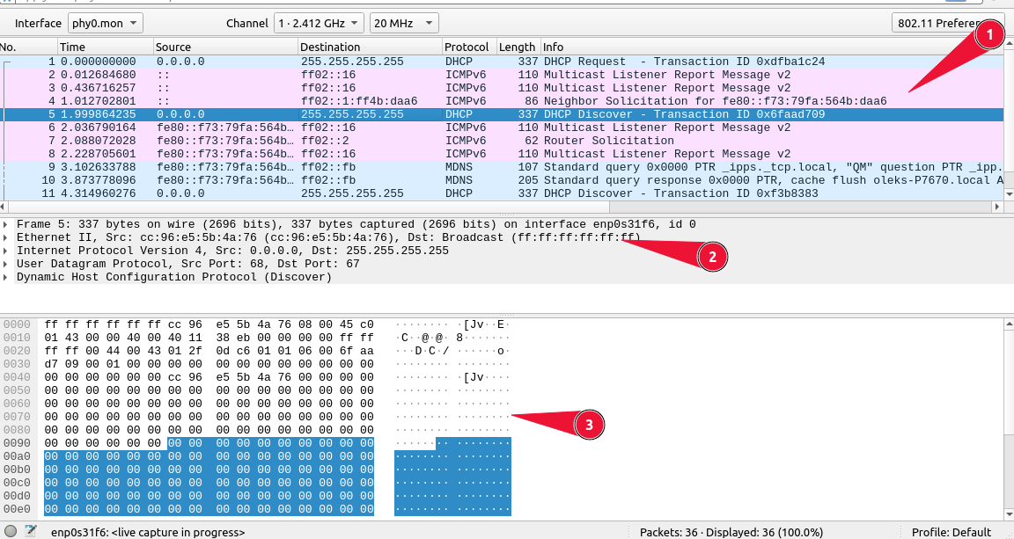The height and width of the screenshot is (539, 1014).
Task: Click the 802.11 Preferences button
Action: pyautogui.click(x=947, y=23)
